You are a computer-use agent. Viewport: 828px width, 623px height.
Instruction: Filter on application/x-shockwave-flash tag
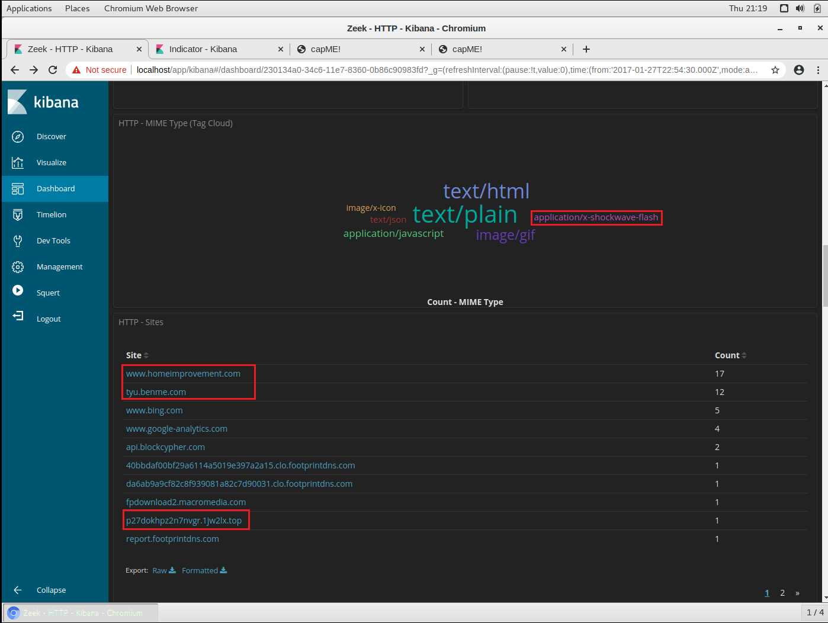pos(596,217)
